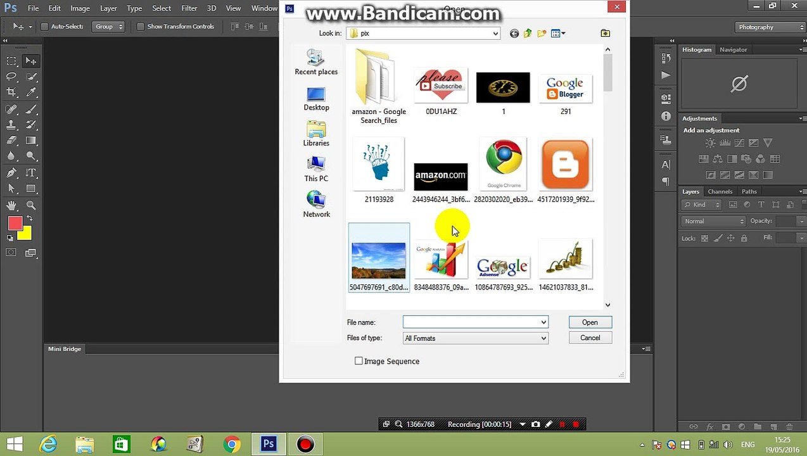Select the Brush tool
This screenshot has height=456, width=807.
click(31, 109)
